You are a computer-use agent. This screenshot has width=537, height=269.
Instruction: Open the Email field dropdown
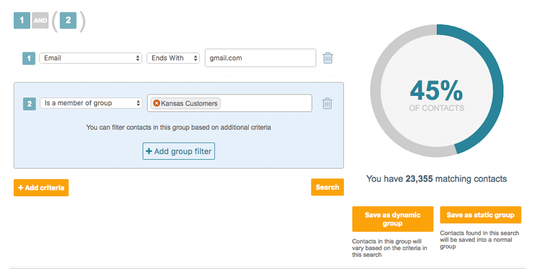click(90, 58)
